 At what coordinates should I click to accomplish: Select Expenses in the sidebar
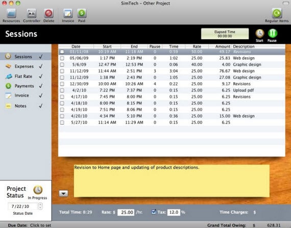coord(24,66)
